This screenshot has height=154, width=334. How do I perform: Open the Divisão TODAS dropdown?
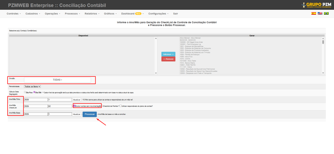pyautogui.click(x=57, y=80)
